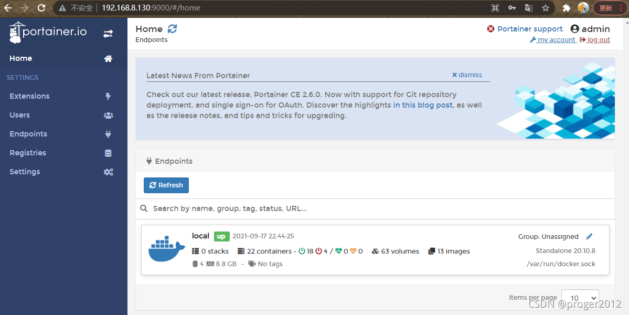629x315 pixels.
Task: Click the Docker whale icon of local endpoint
Action: click(x=166, y=250)
